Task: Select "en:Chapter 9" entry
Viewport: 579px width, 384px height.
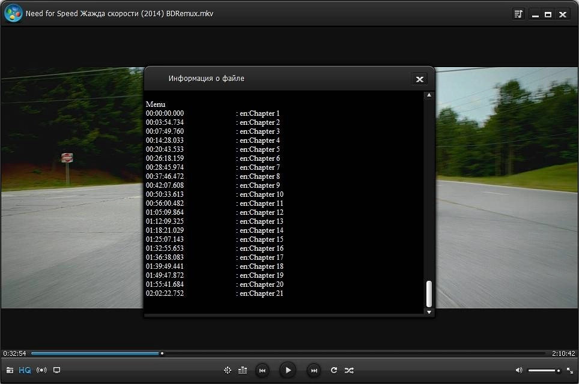Action: [x=259, y=185]
